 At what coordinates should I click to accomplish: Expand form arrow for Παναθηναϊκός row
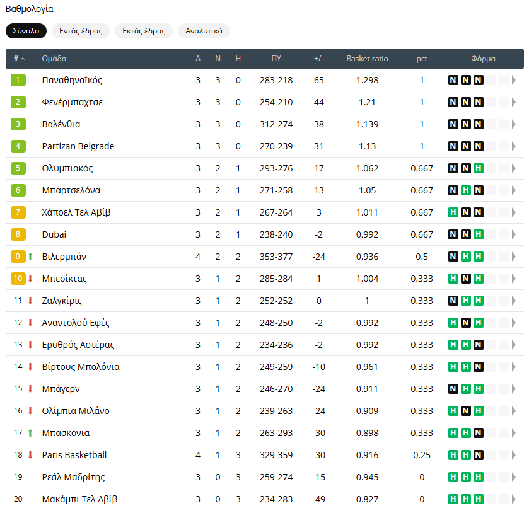(x=514, y=80)
